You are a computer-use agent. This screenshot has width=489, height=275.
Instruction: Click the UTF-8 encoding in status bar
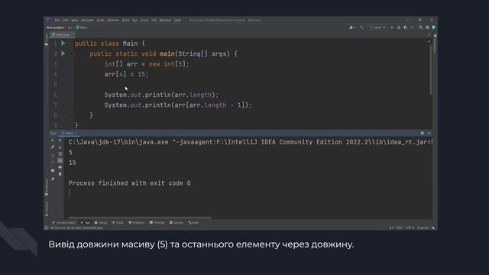[410, 228]
